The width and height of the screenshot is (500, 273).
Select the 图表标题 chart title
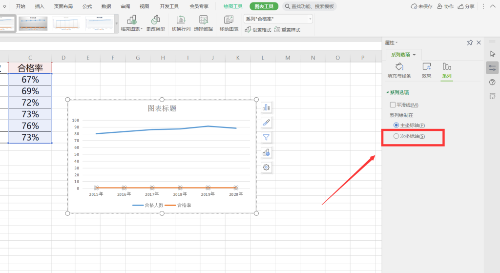click(162, 108)
